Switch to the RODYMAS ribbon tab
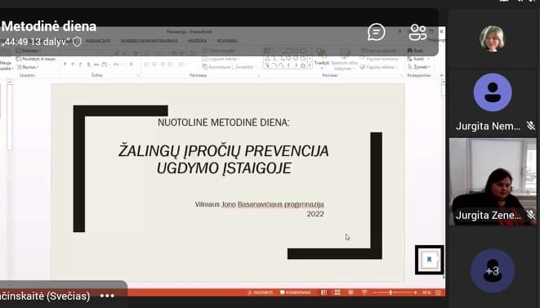Screen dimensions: 540x308 [227, 41]
